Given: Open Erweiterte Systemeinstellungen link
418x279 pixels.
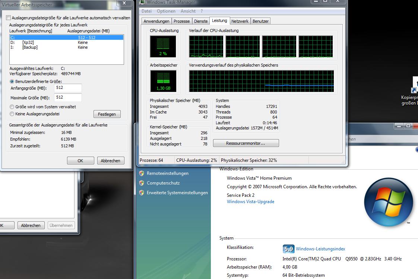Looking at the screenshot, I should coord(177,193).
